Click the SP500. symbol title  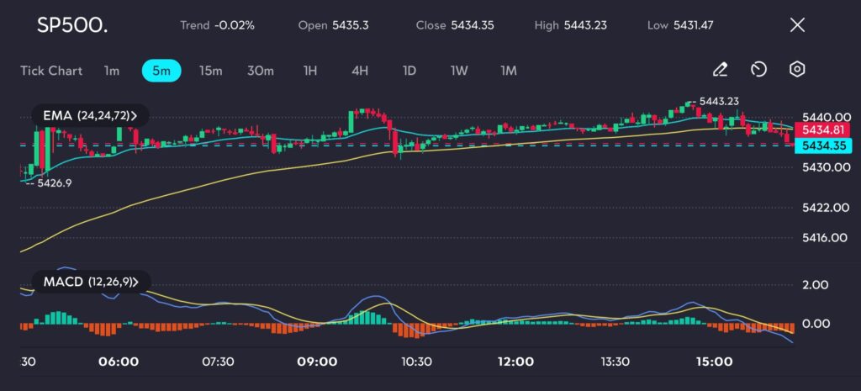click(x=72, y=25)
